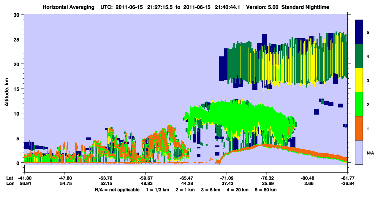Click the orange colorbar segment labeled 1
Screen dimensions: 386x198
click(x=359, y=128)
